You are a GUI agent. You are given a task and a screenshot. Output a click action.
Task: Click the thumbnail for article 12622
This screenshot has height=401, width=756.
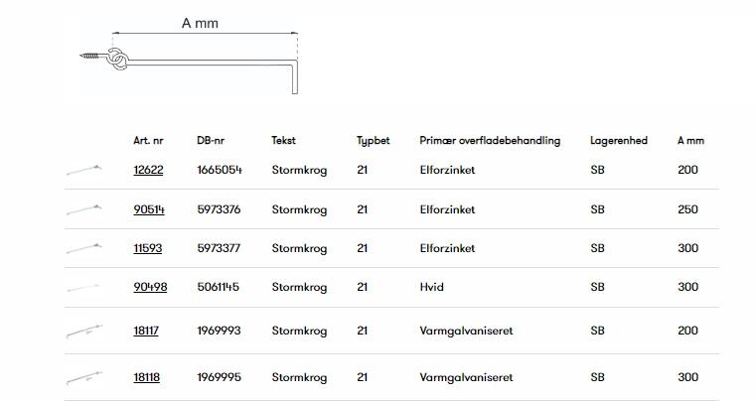(x=84, y=170)
